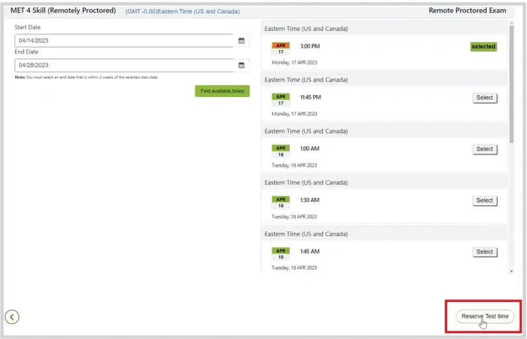Click the scroll down arrow of slots list
The image size is (527, 339).
tap(511, 270)
